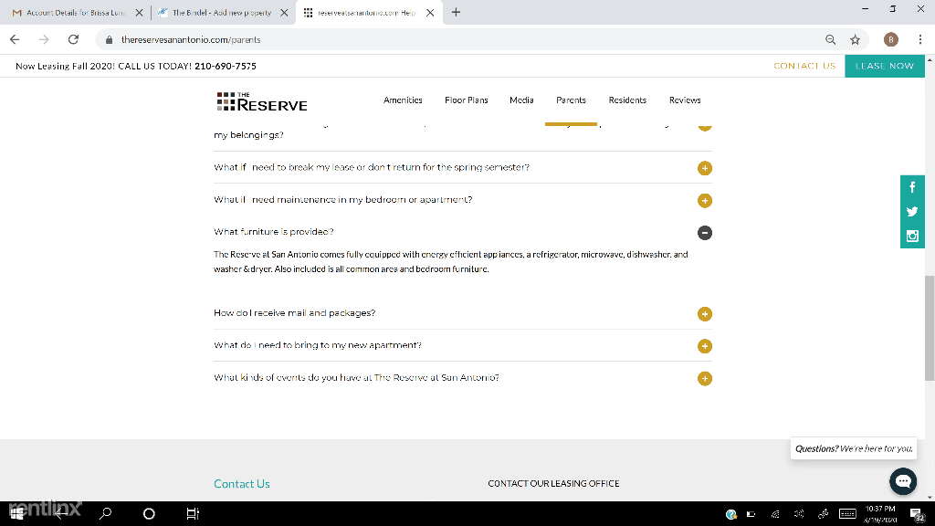Close The Bindel tab
This screenshot has width=935, height=526.
[x=285, y=13]
